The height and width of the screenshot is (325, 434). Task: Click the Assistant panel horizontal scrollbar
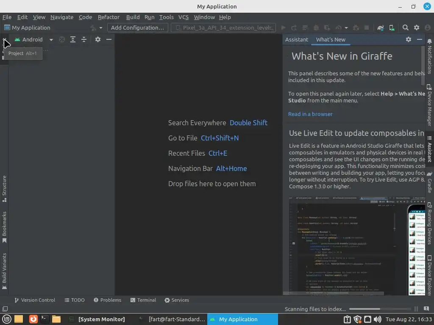tap(333, 294)
